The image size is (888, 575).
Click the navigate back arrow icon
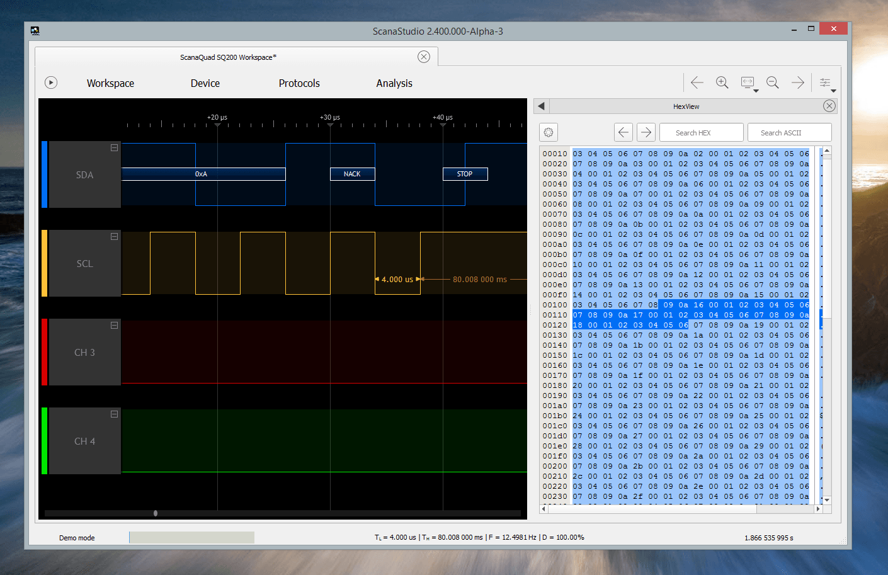(697, 82)
